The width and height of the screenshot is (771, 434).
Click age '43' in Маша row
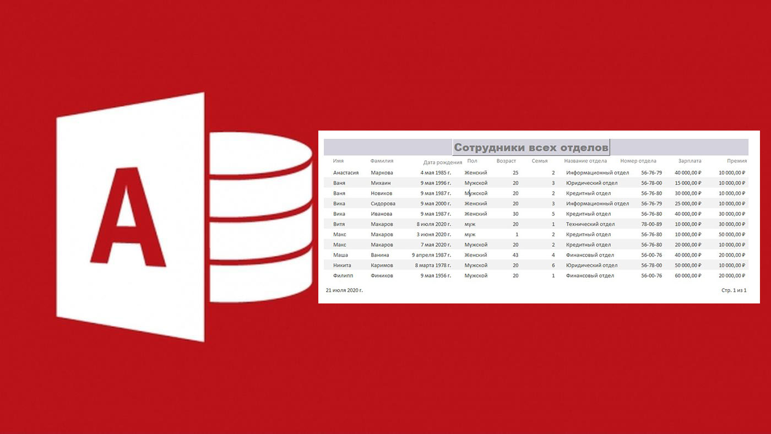(x=515, y=255)
